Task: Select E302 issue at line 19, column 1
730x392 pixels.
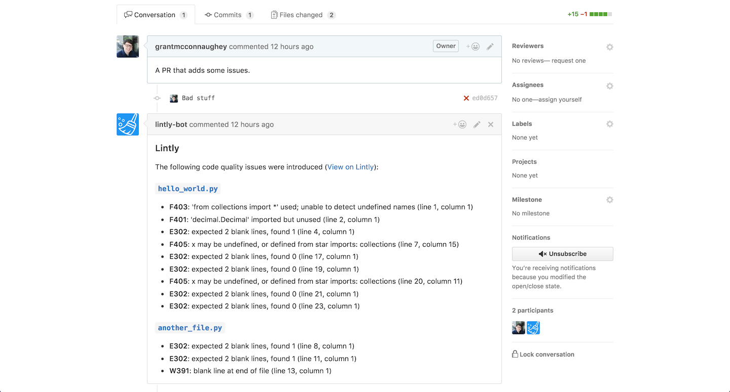Action: [x=264, y=269]
